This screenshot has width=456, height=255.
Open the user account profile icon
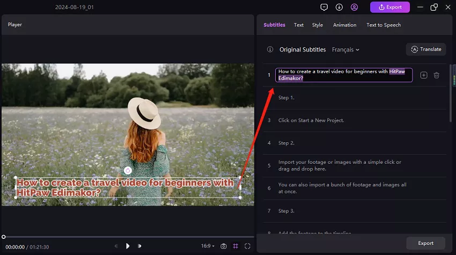pyautogui.click(x=354, y=7)
